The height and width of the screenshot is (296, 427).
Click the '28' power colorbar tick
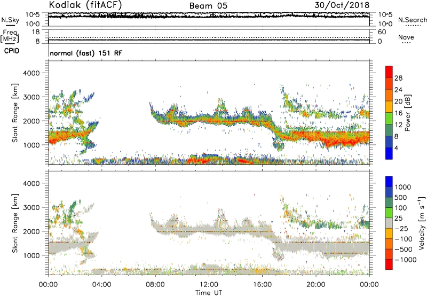tap(398, 78)
